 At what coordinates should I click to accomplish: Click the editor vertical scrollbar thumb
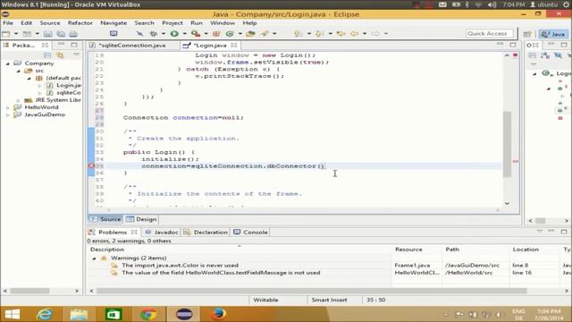tap(507, 144)
